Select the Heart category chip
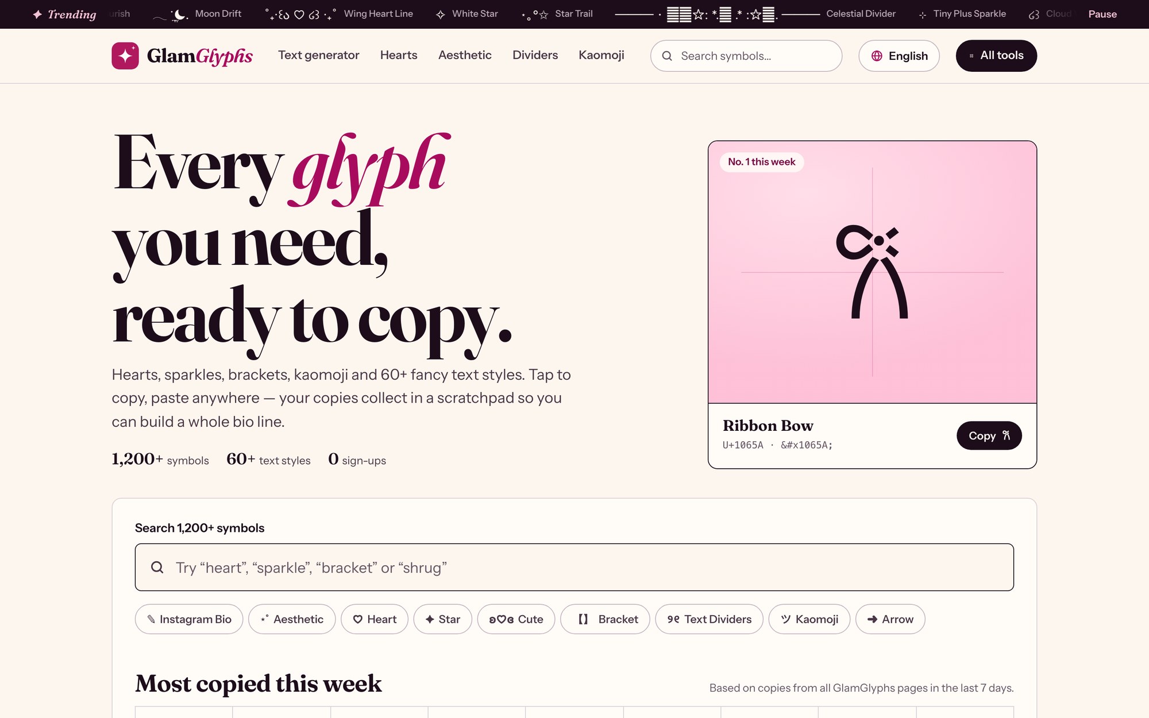The width and height of the screenshot is (1149, 718). [x=375, y=619]
